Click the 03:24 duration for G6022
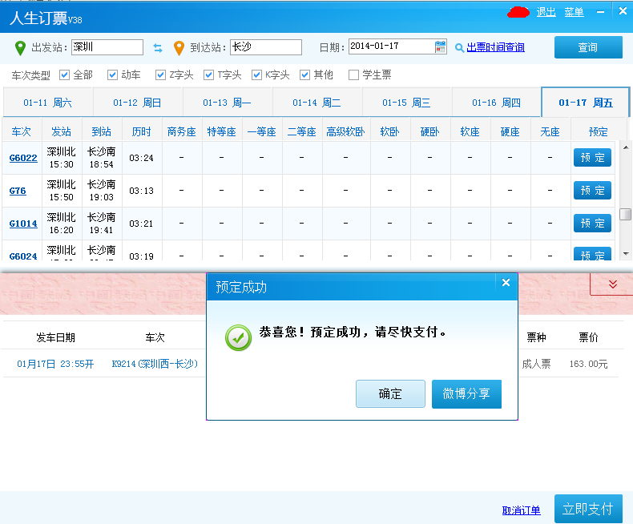This screenshot has width=633, height=524. (141, 159)
